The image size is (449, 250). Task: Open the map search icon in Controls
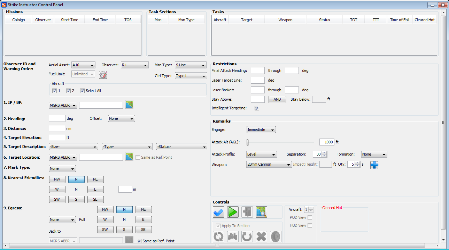pyautogui.click(x=261, y=212)
